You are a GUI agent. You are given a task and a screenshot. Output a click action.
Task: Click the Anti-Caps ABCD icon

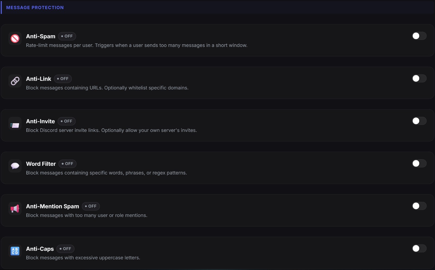15,251
